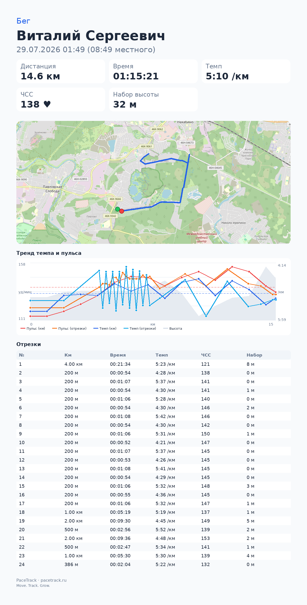Toggle Темп (км) legend entry
The image size is (307, 605).
pyautogui.click(x=105, y=328)
